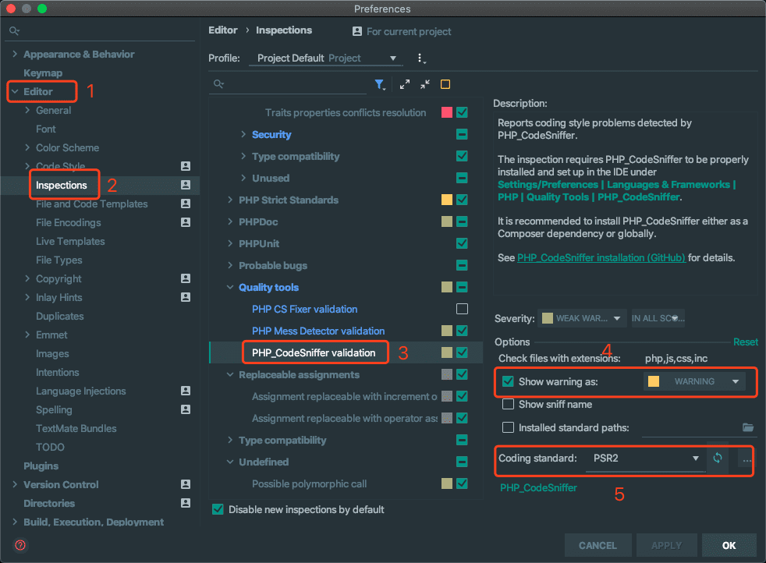Click the OK button

tap(729, 545)
